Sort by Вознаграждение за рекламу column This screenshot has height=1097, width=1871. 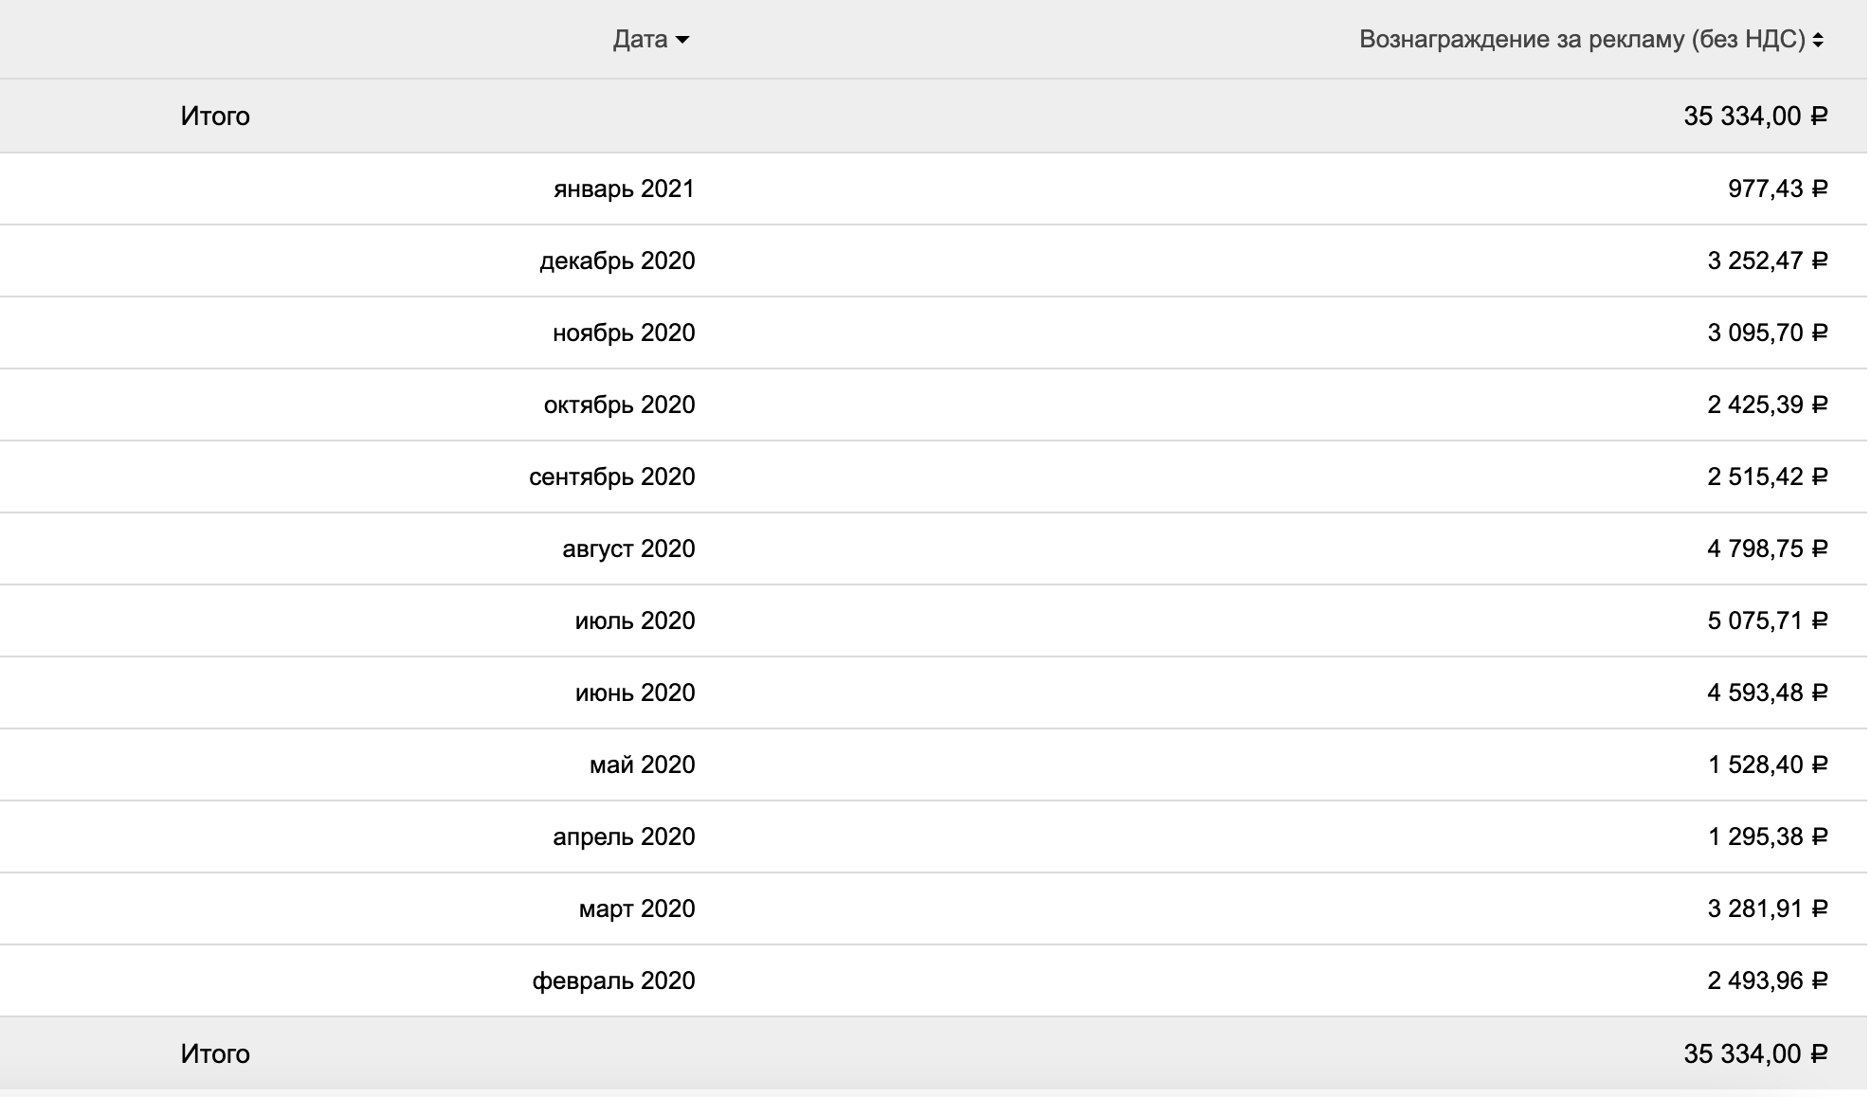click(1581, 39)
